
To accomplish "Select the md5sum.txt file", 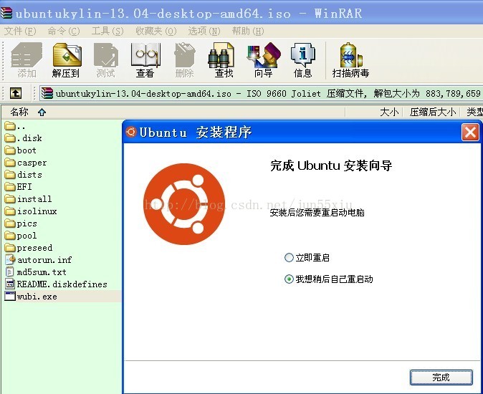I will 36,272.
